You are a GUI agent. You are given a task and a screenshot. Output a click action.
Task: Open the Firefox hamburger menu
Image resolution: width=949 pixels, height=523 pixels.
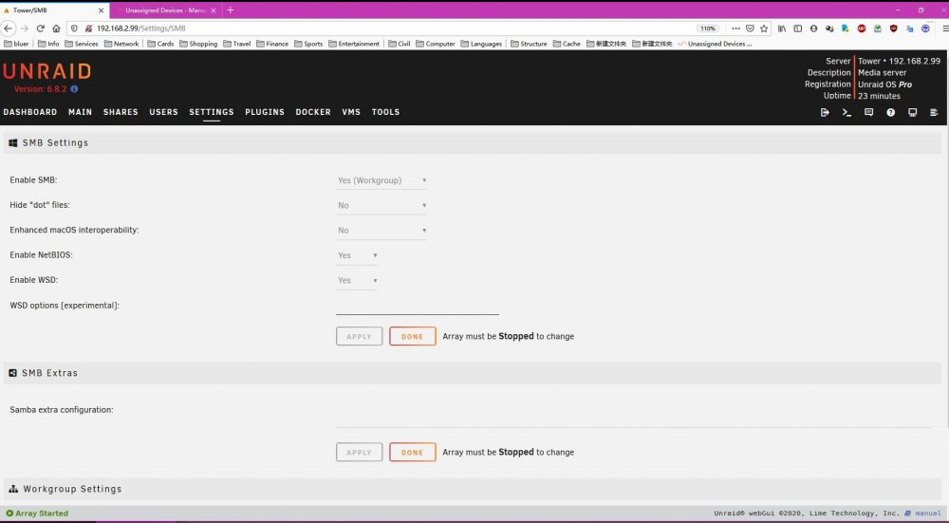[945, 28]
